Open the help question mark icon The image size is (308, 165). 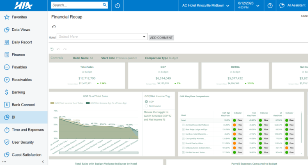tap(270, 6)
